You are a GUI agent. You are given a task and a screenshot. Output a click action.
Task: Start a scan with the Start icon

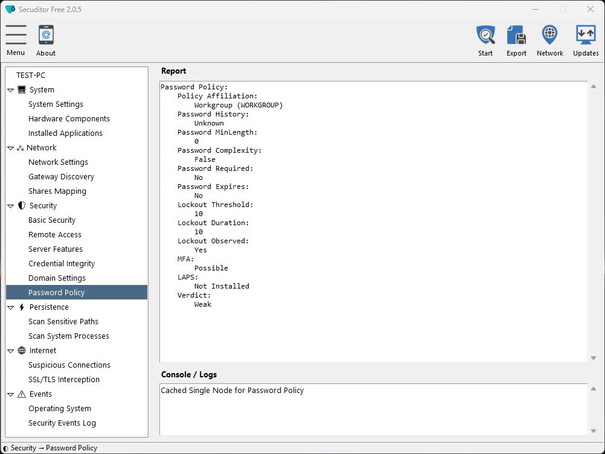point(485,35)
